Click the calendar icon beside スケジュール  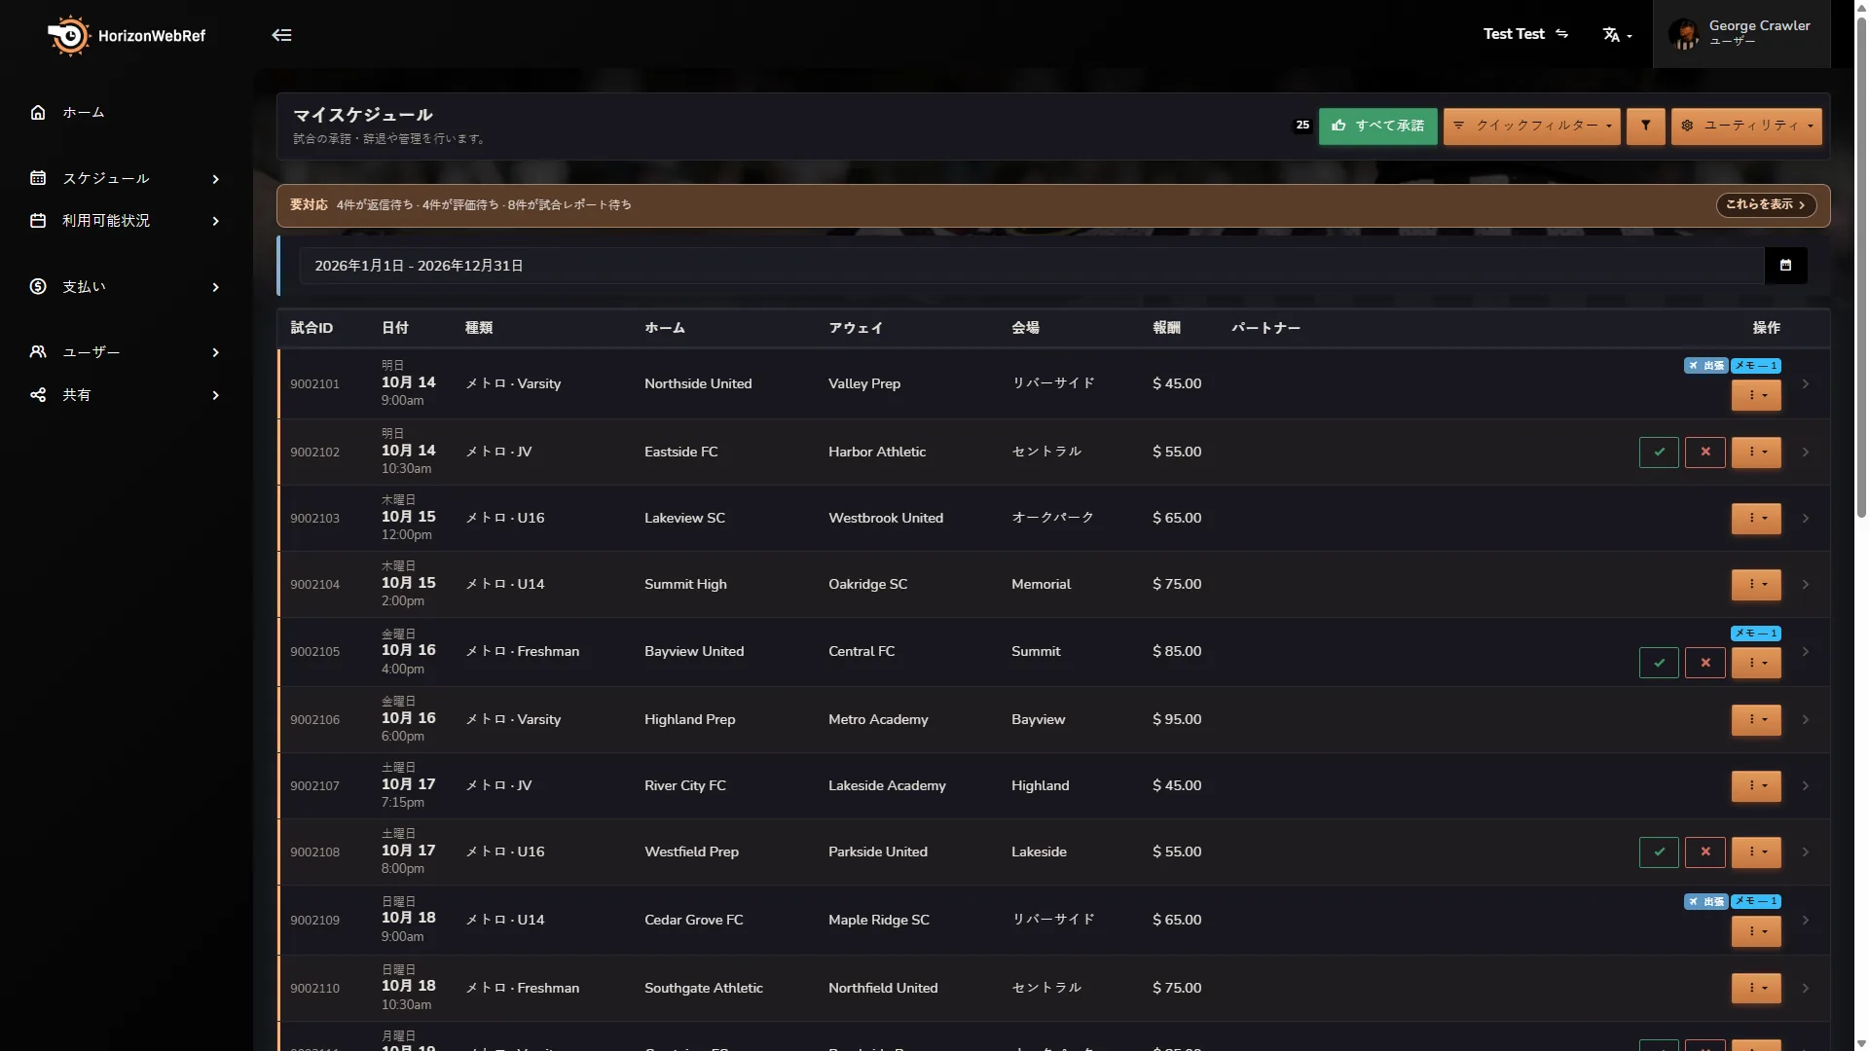pos(38,178)
